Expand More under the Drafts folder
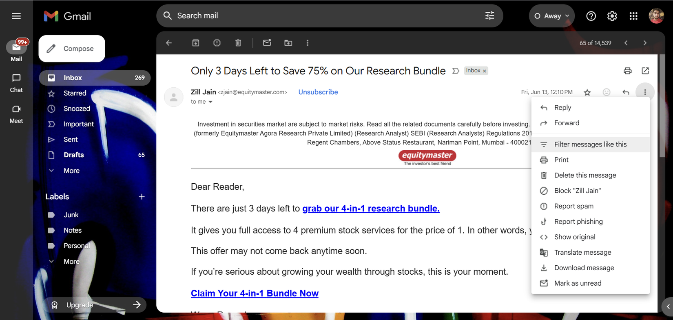Screen dimensions: 673x320 coord(71,171)
